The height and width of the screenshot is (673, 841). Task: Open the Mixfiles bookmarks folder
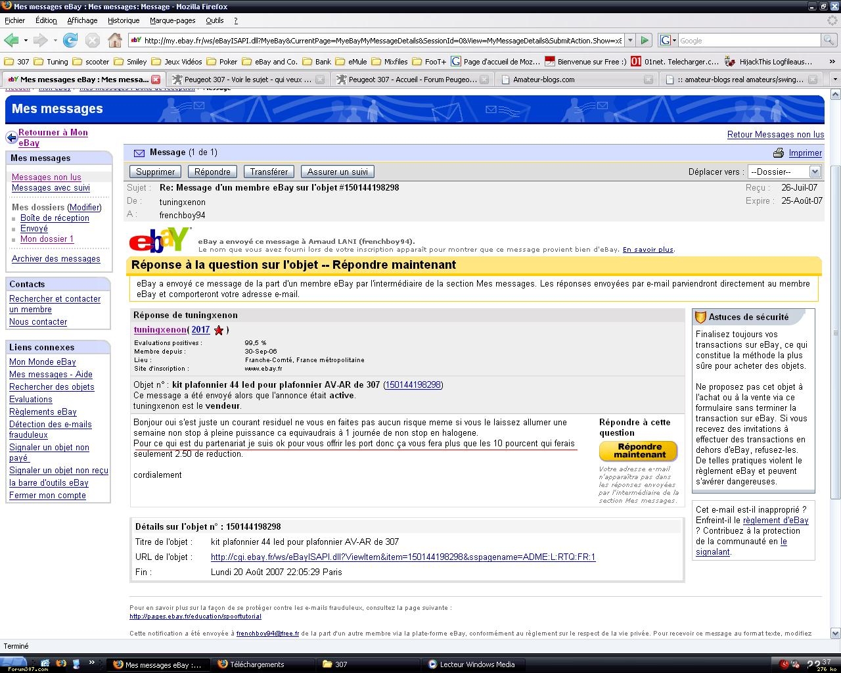390,62
